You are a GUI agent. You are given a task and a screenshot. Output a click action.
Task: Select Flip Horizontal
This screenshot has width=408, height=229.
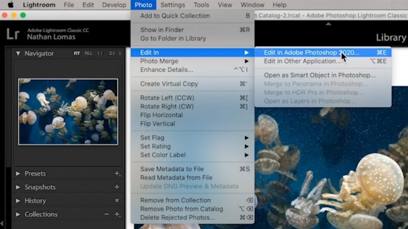tap(192, 115)
